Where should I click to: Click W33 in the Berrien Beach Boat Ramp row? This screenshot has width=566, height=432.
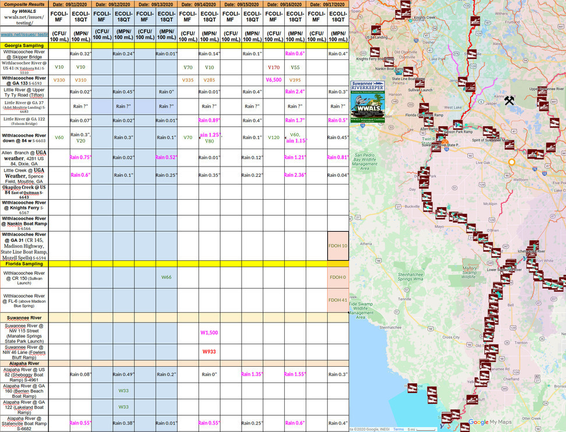[x=123, y=391]
